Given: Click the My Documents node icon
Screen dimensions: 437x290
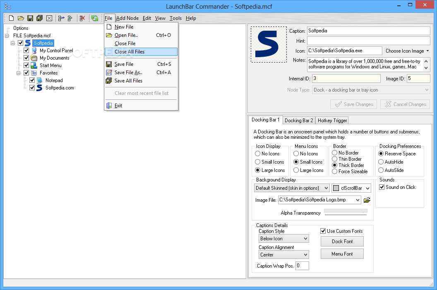Looking at the screenshot, I should [34, 58].
